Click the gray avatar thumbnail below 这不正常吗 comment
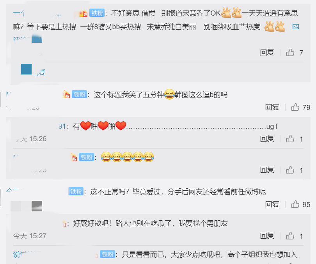This screenshot has height=264, width=316. point(37,206)
